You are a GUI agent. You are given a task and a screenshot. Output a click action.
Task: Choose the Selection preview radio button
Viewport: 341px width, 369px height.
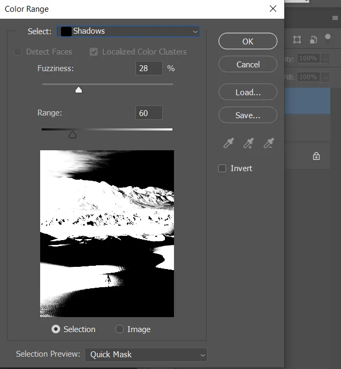(x=56, y=329)
